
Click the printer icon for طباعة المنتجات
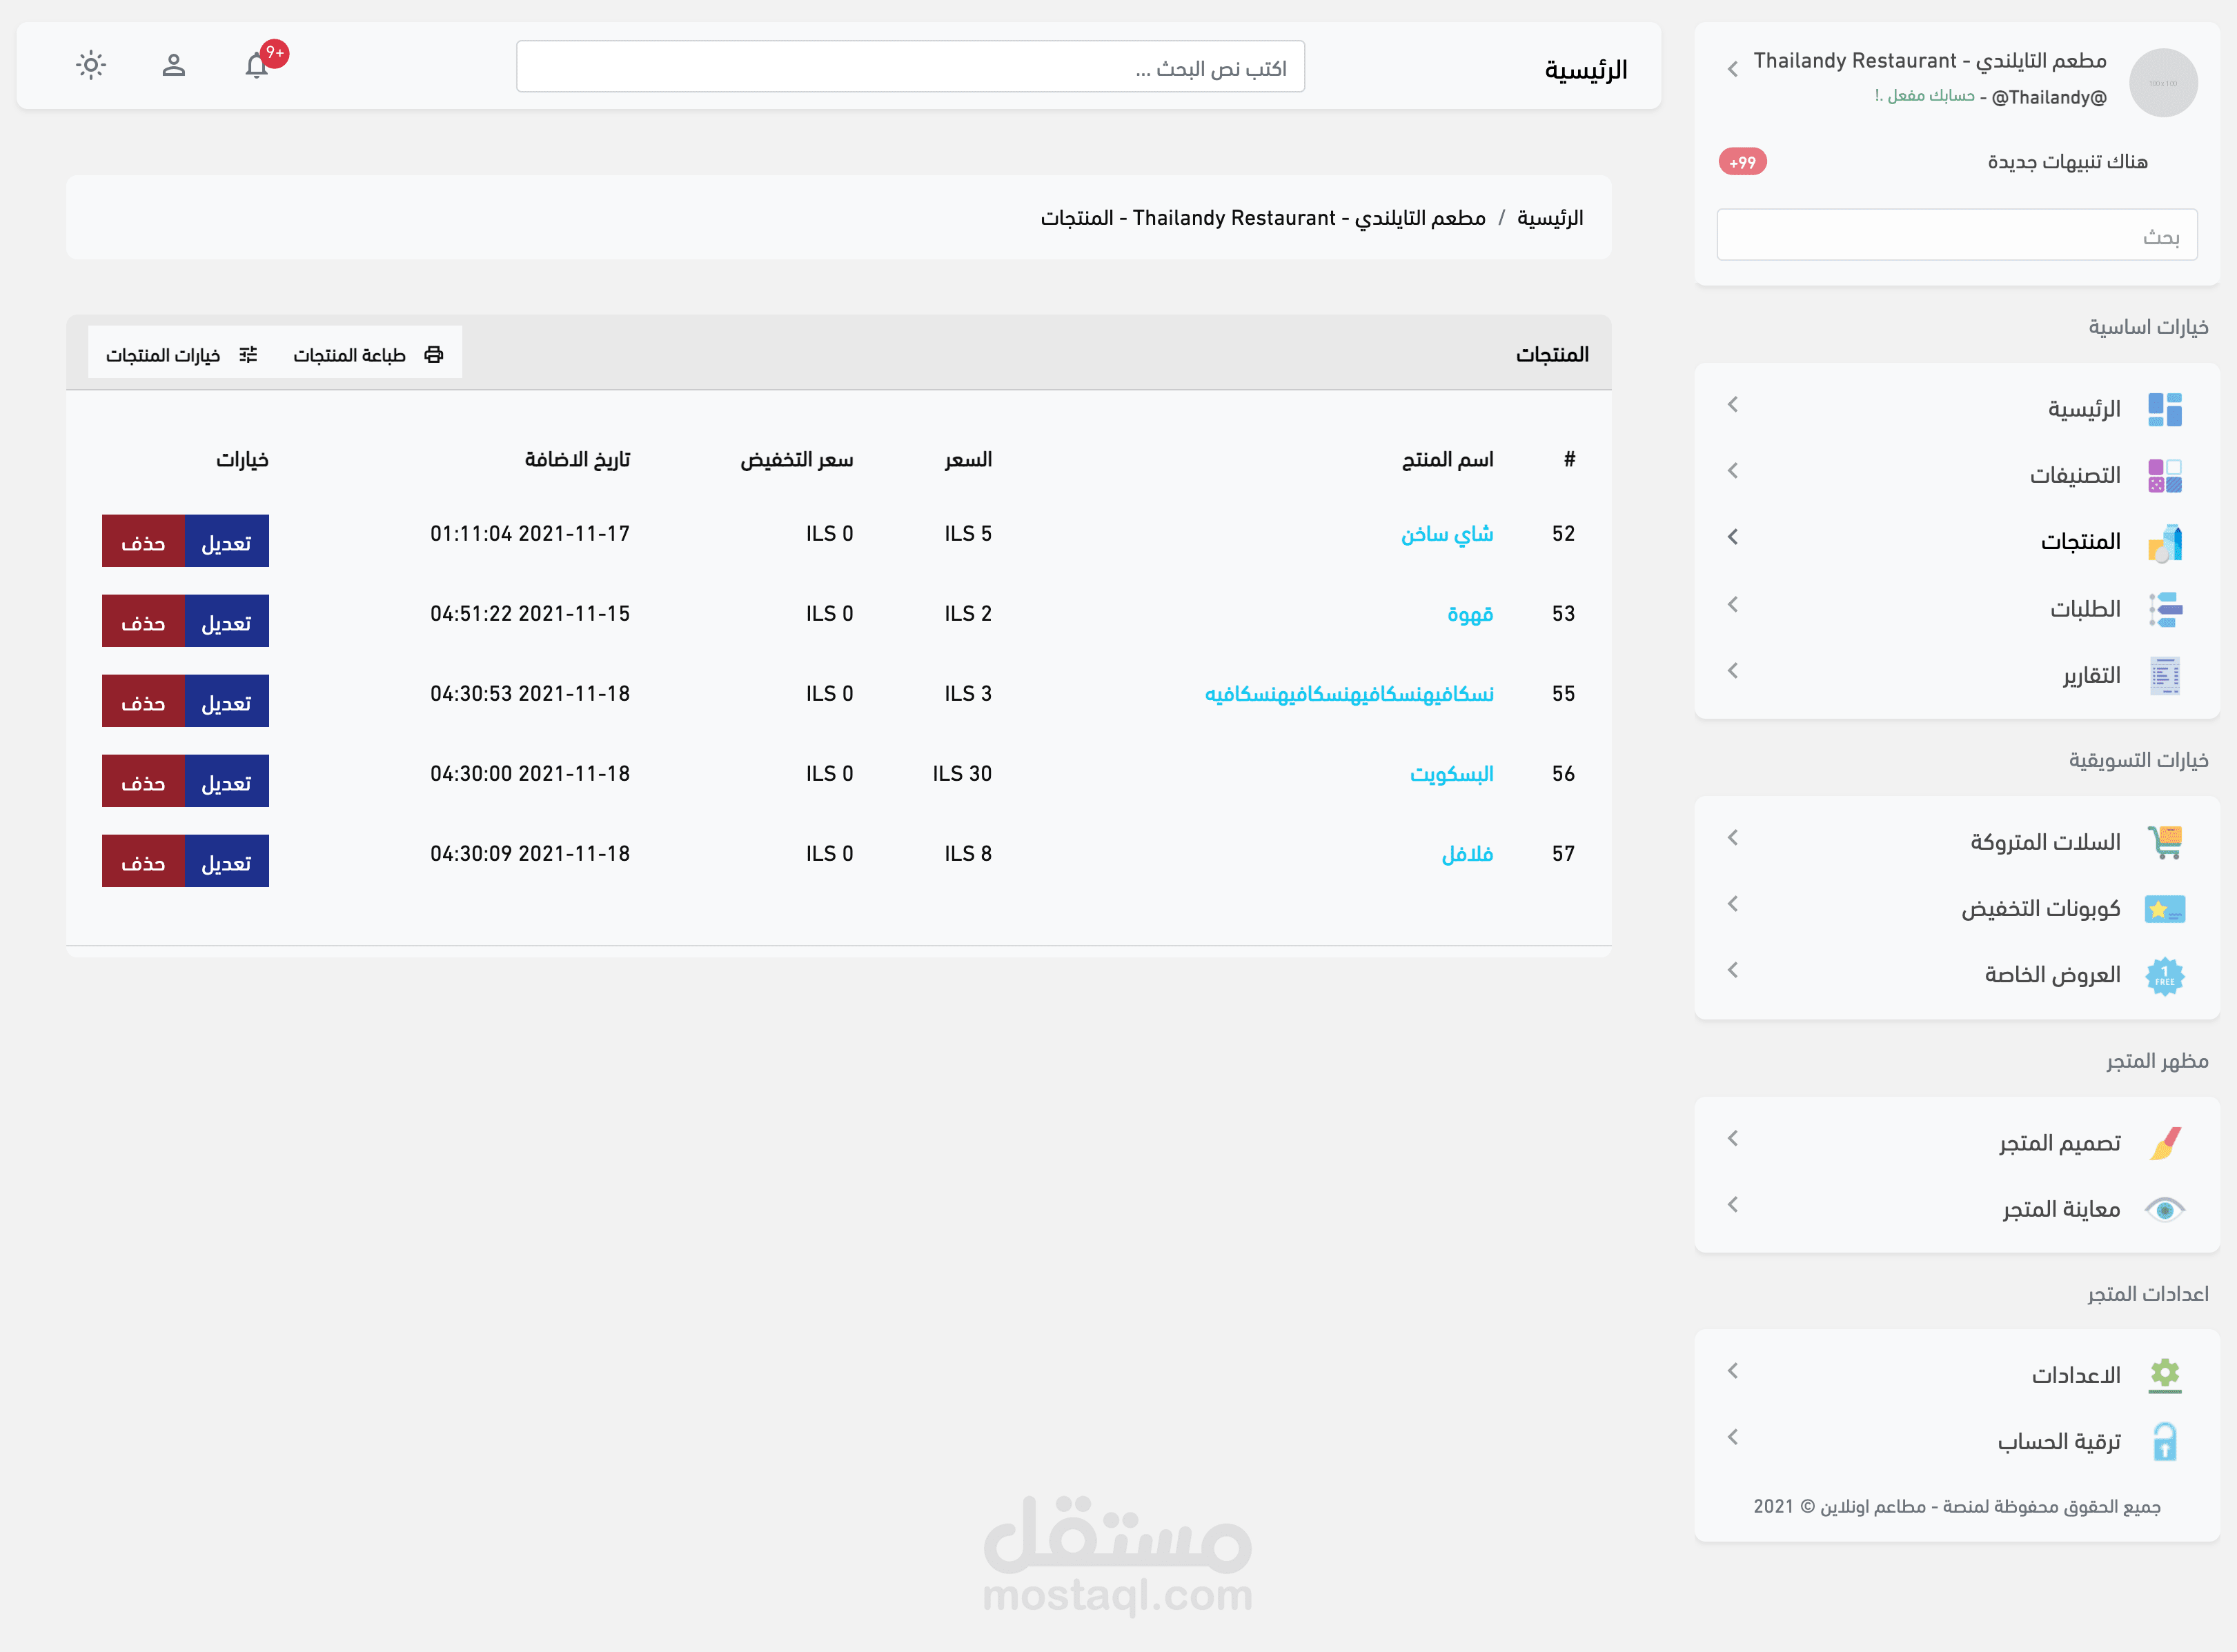click(433, 355)
